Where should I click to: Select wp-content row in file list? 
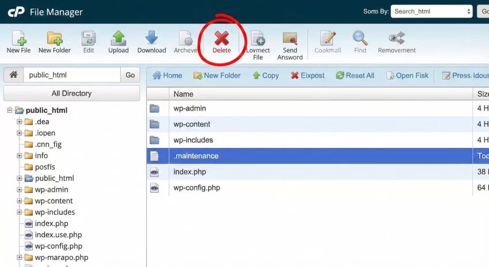click(x=318, y=124)
